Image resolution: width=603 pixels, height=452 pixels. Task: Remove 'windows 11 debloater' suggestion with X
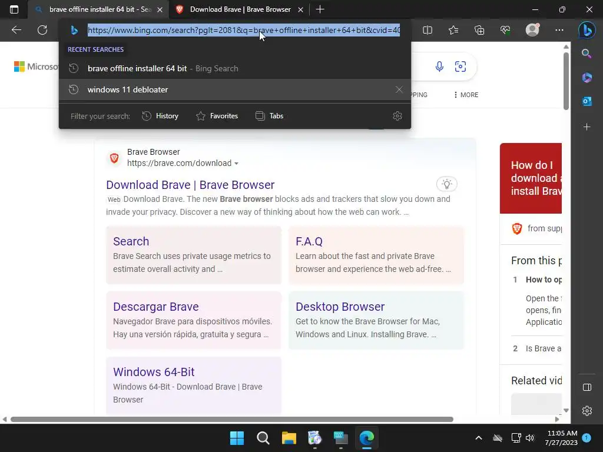[x=399, y=89]
